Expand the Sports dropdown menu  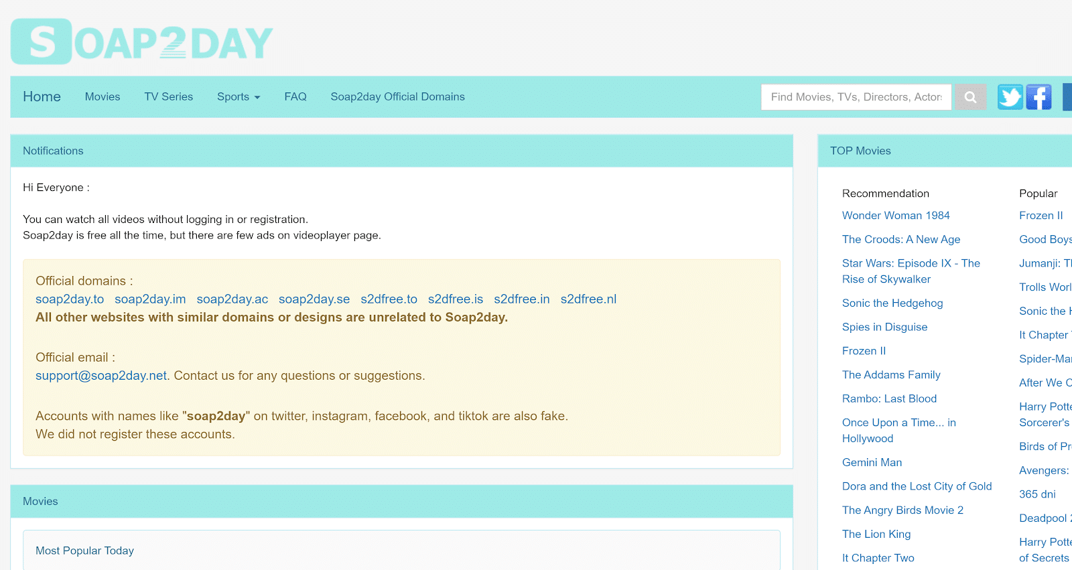(x=239, y=96)
